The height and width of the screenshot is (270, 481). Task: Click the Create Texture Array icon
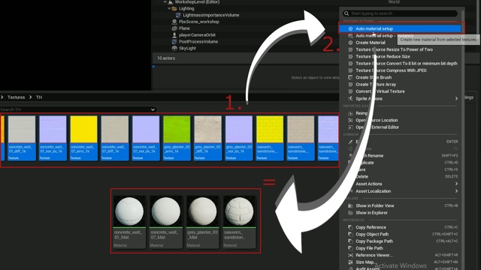tap(350, 84)
